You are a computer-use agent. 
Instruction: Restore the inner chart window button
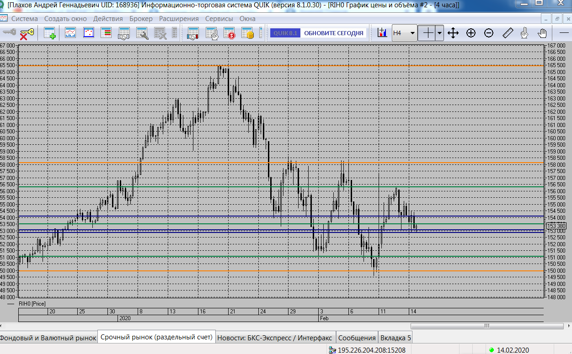(557, 19)
